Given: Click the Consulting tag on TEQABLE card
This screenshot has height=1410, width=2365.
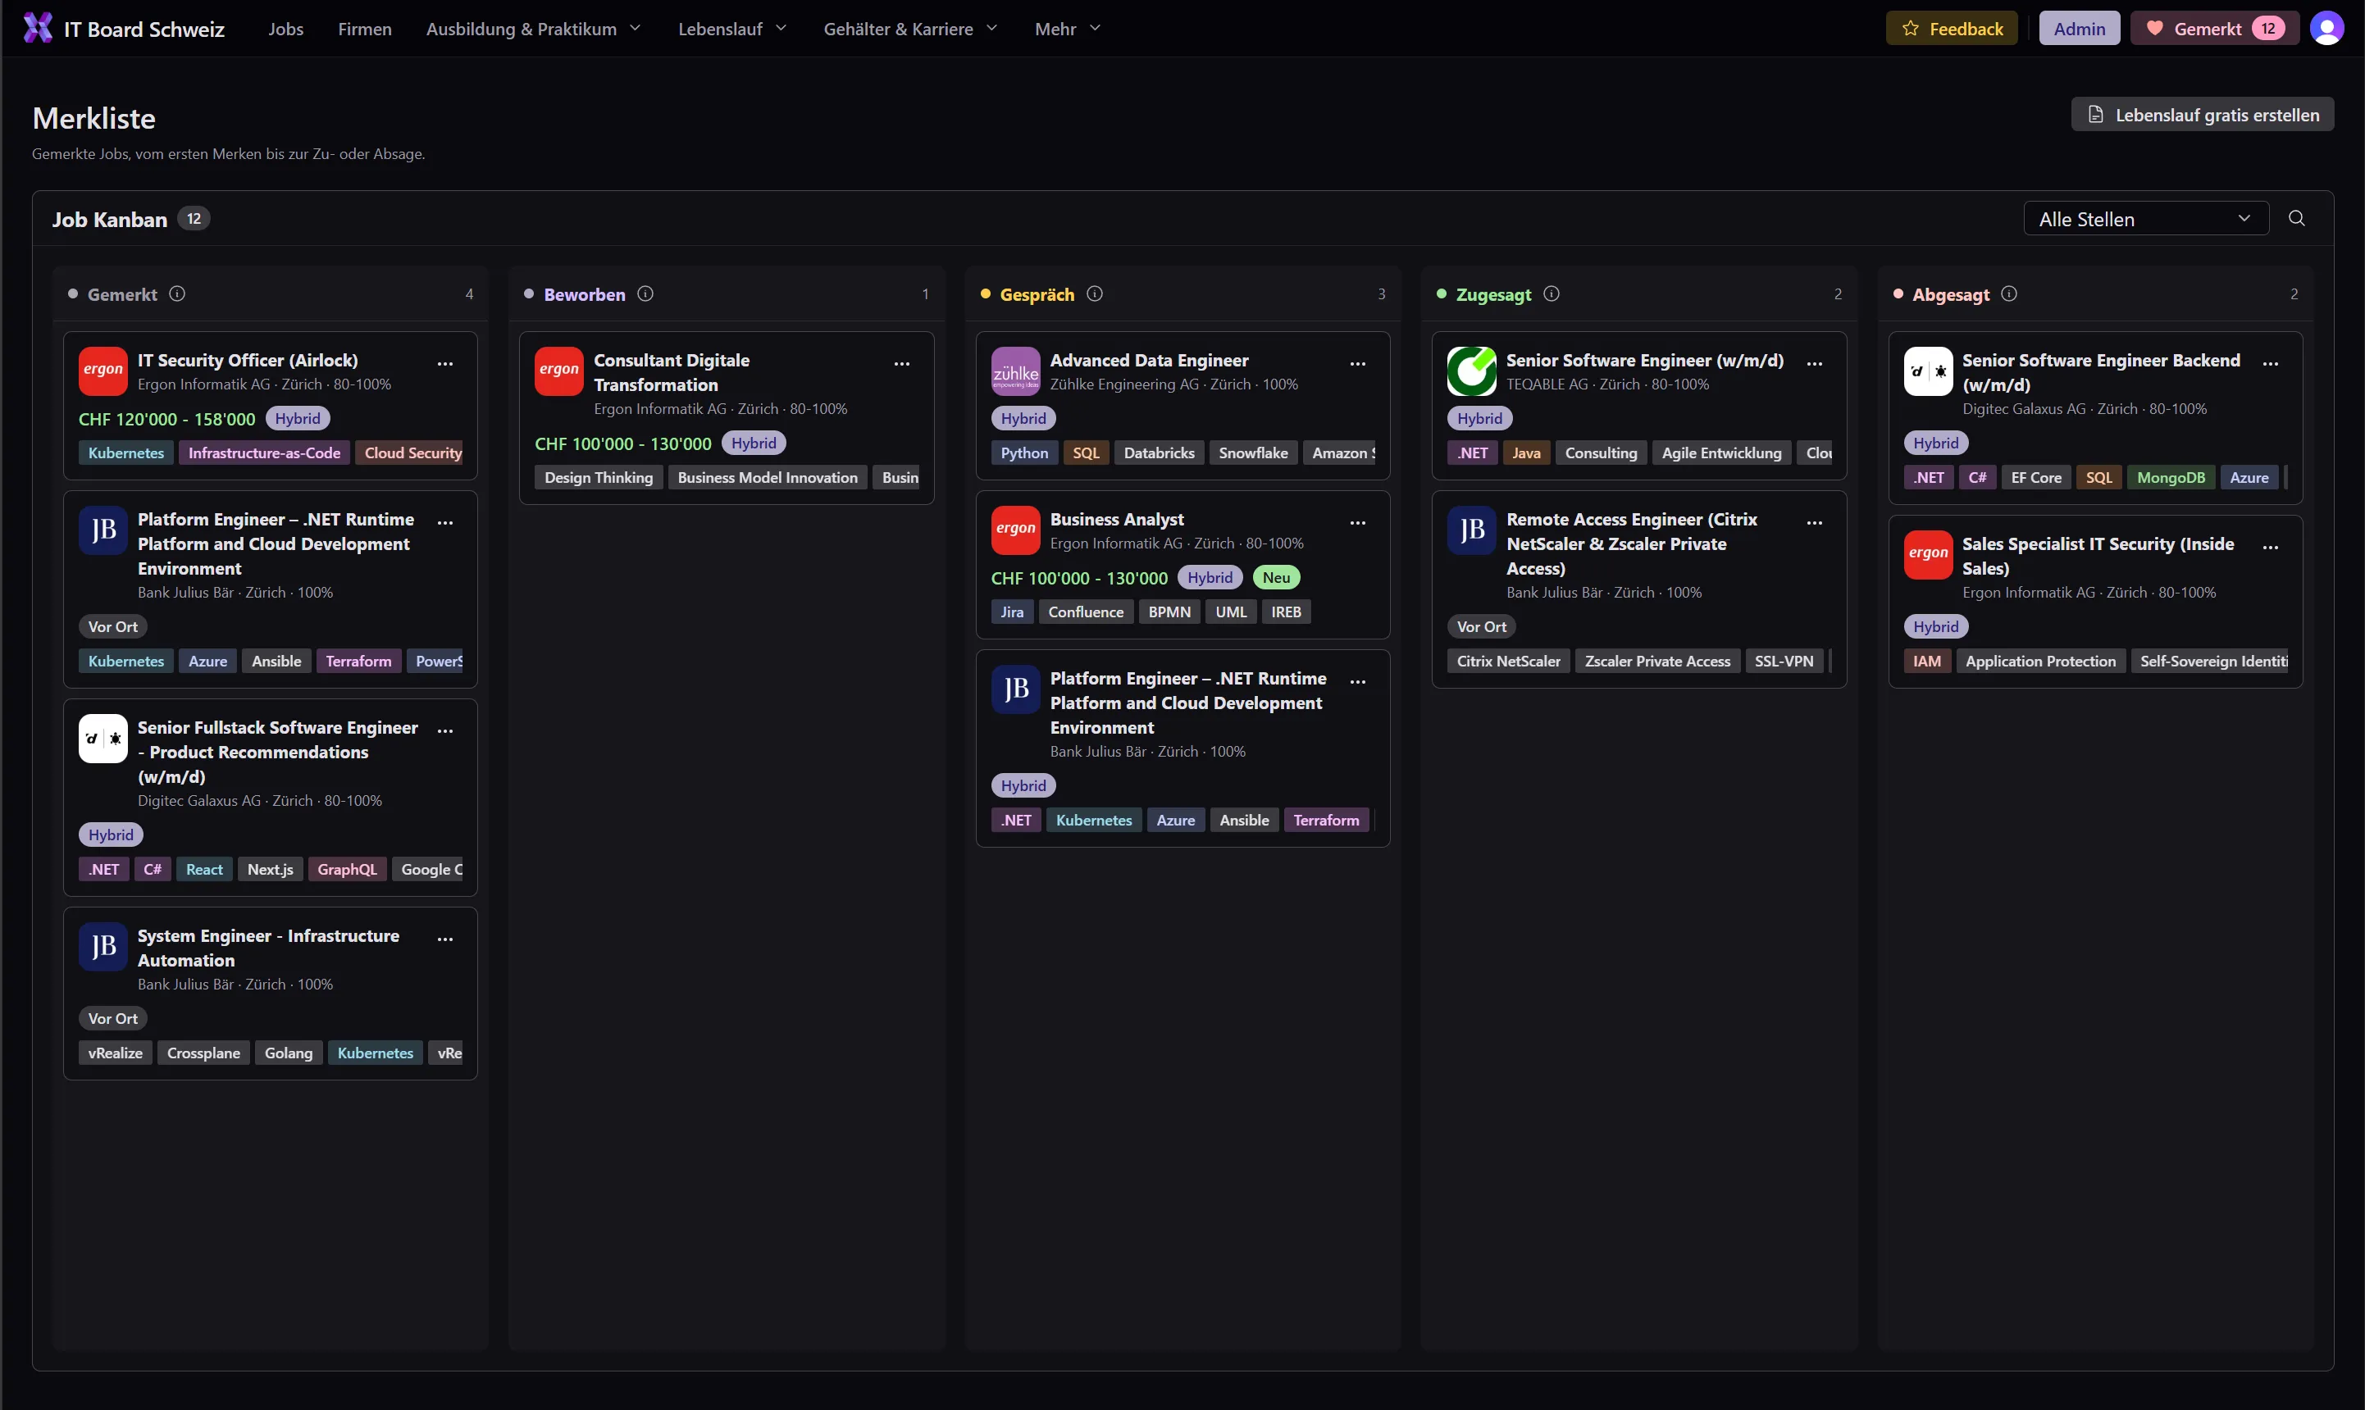Looking at the screenshot, I should (x=1601, y=453).
